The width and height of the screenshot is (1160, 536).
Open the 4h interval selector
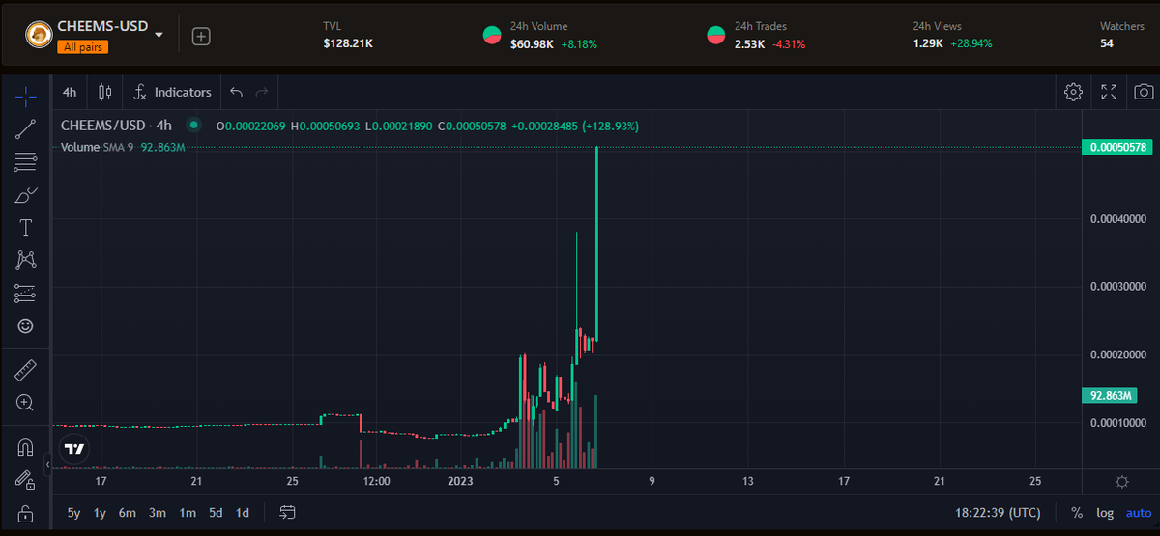click(70, 92)
